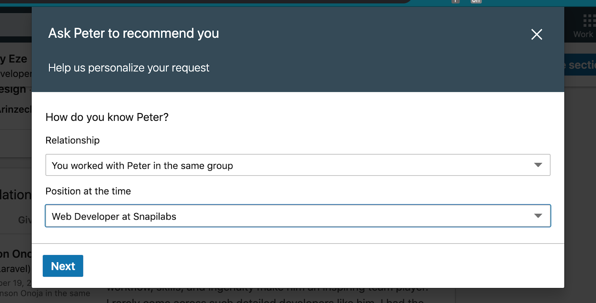Click the 'Ask Peter to recommend you' title
Screen dimensions: 596x303
coord(133,33)
